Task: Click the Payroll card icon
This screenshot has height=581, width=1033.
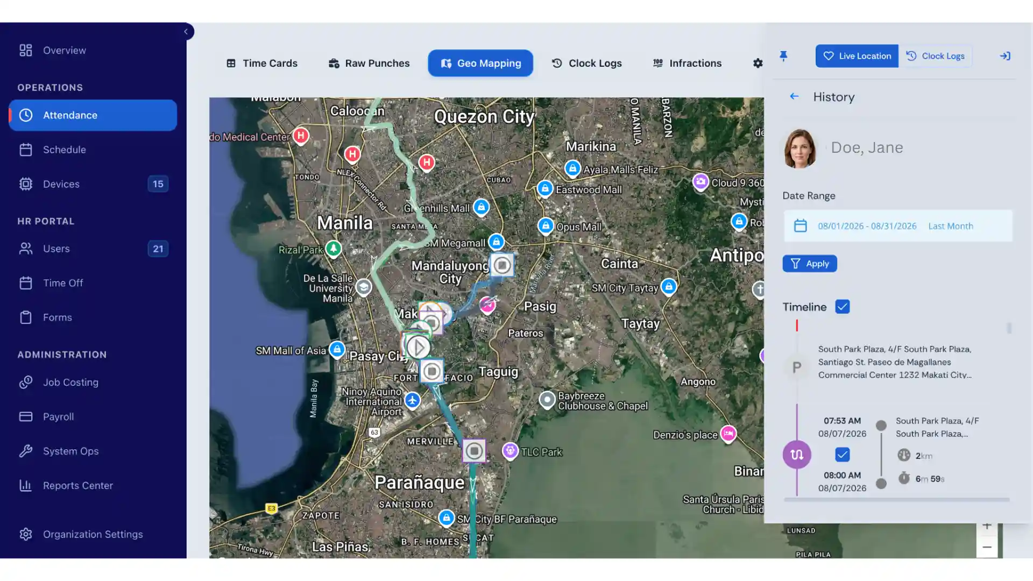Action: tap(26, 417)
